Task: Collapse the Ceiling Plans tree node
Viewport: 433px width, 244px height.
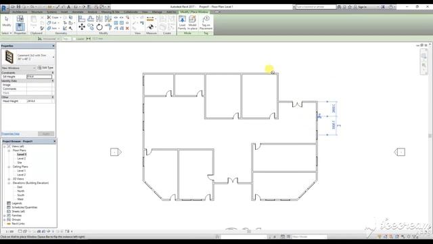Action: [9, 167]
